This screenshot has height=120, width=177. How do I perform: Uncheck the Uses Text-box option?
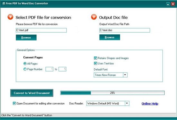click(x=96, y=64)
